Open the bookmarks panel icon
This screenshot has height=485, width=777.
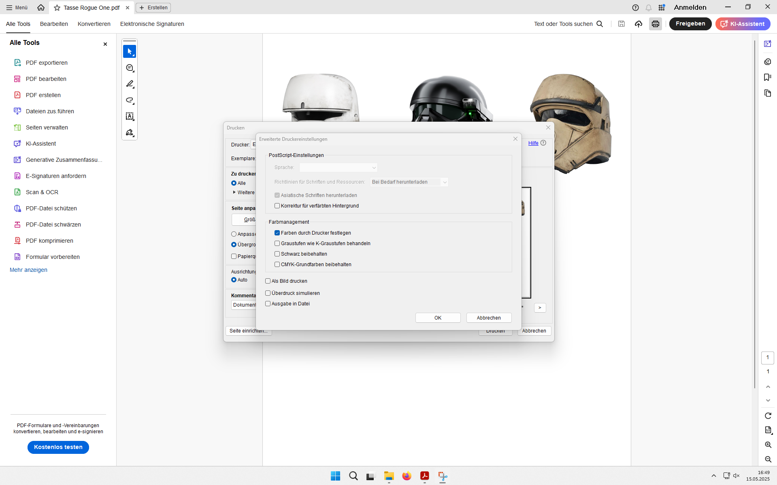tap(768, 77)
